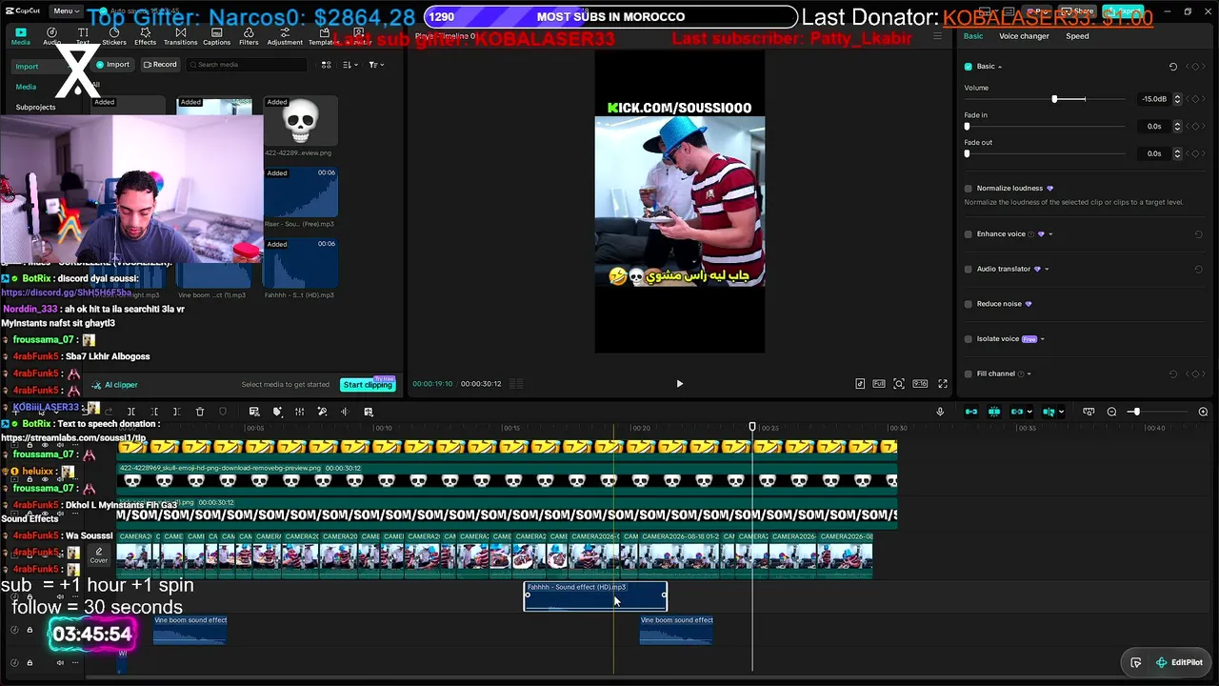
Task: Switch to the Voice changer tab
Action: pos(1024,36)
